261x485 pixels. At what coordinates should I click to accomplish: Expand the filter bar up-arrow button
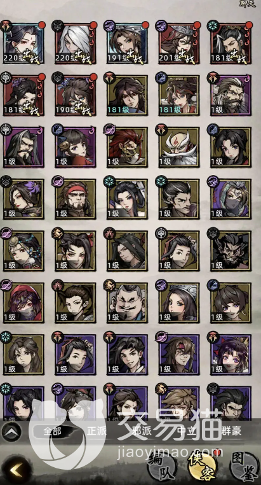[11, 432]
